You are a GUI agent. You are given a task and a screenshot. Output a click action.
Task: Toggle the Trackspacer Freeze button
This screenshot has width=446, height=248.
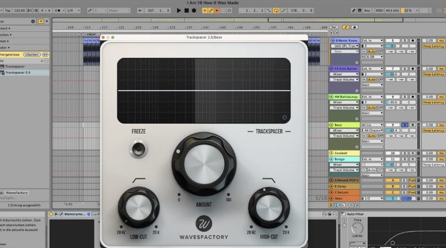(139, 148)
